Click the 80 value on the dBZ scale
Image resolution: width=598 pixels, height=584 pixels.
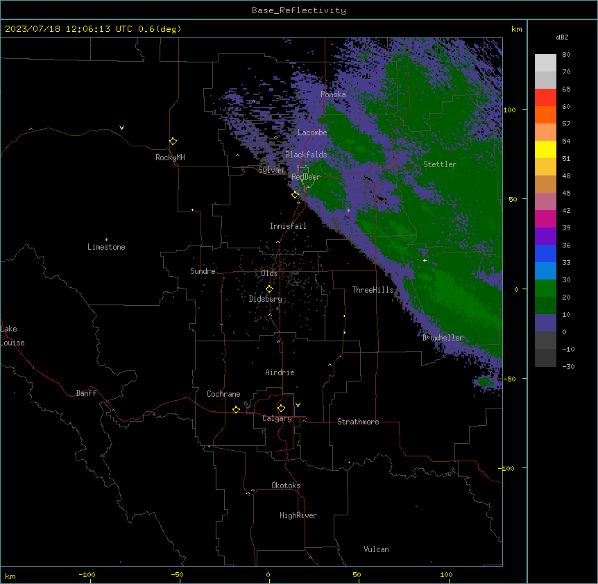[566, 55]
